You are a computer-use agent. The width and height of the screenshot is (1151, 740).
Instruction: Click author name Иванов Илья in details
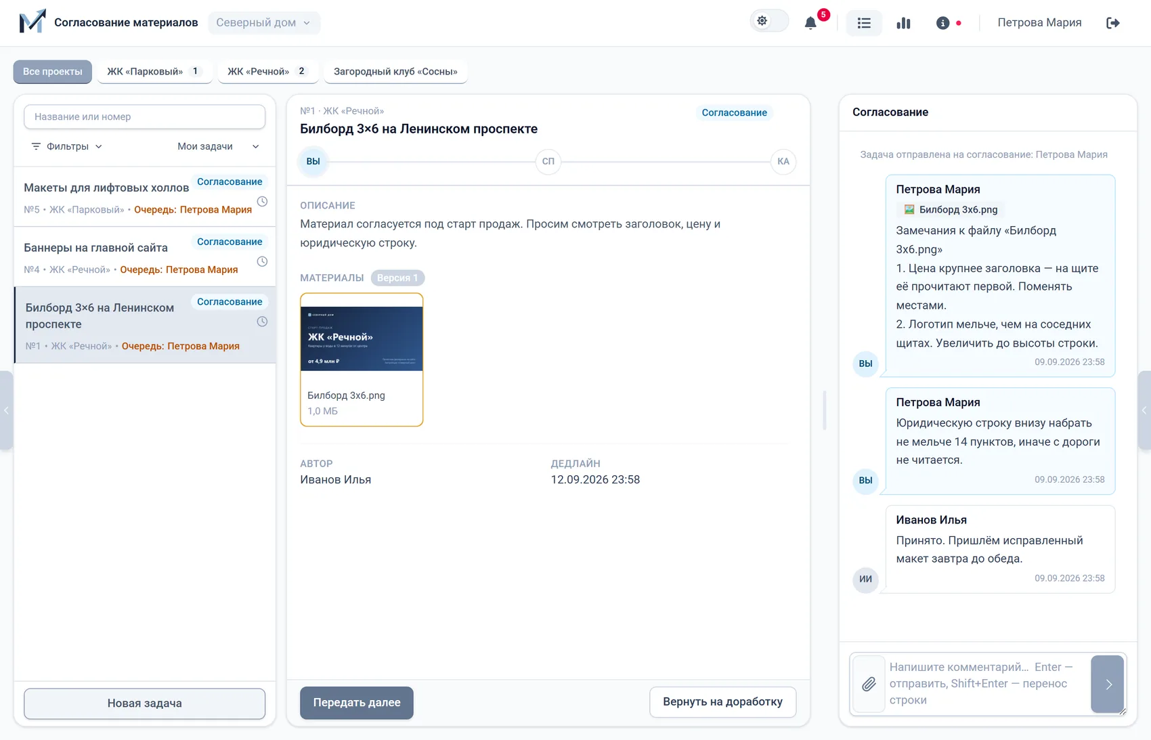point(335,479)
